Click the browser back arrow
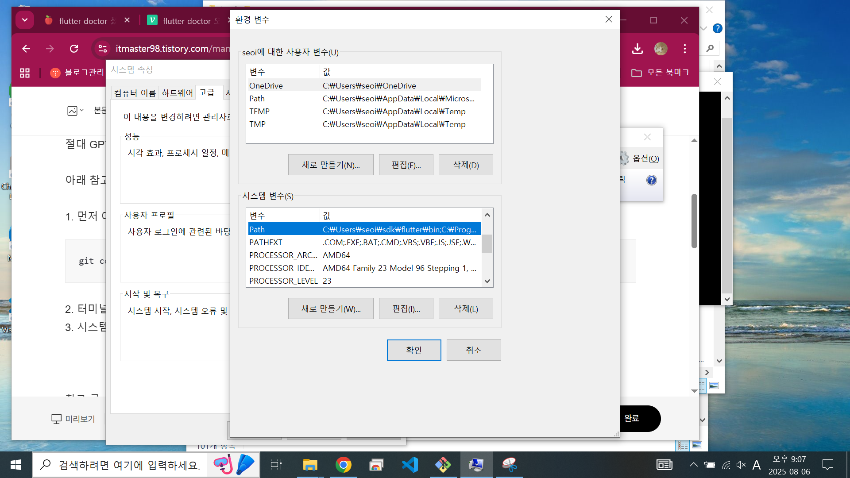The image size is (850, 478). (x=26, y=49)
